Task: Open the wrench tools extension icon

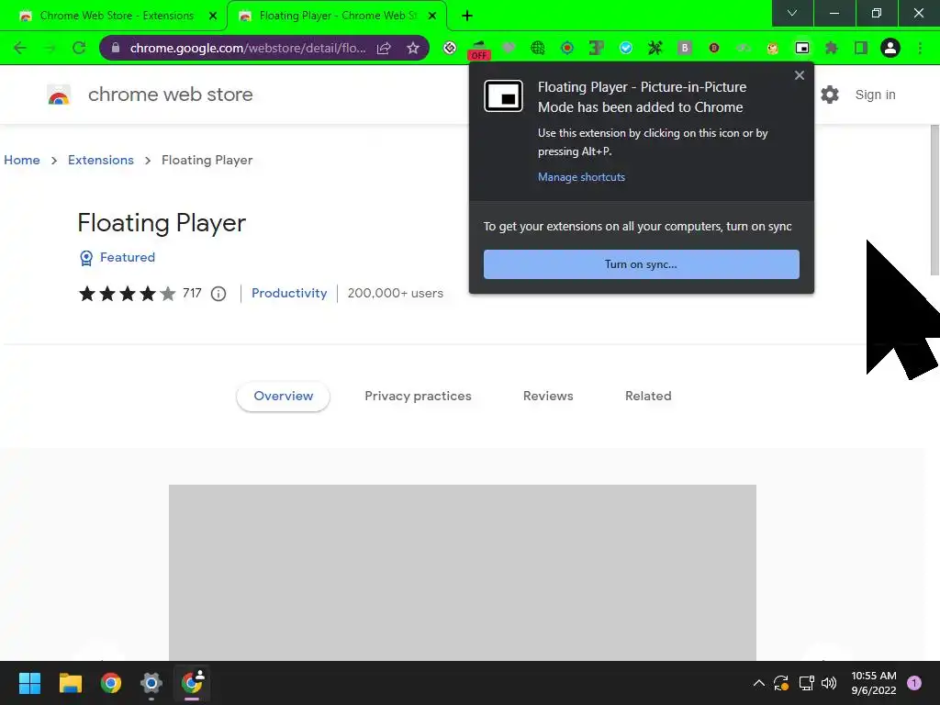Action: coord(655,48)
